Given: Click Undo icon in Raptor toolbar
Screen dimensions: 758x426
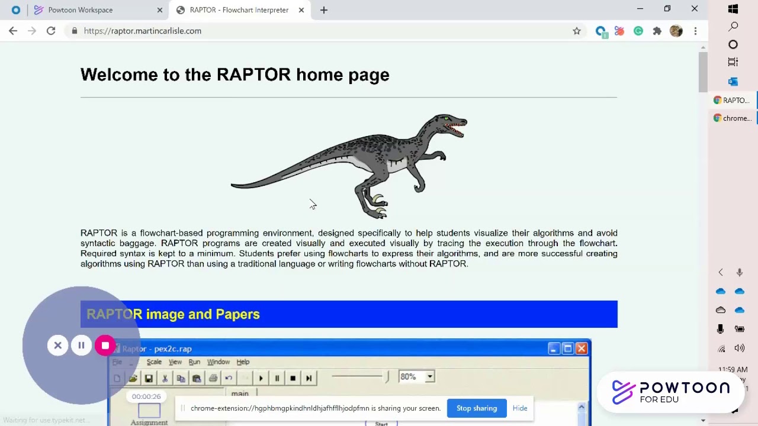Looking at the screenshot, I should [x=229, y=379].
